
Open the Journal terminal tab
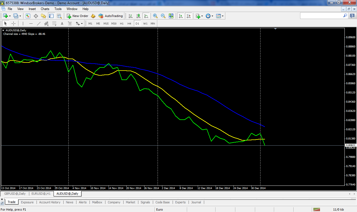pos(196,202)
